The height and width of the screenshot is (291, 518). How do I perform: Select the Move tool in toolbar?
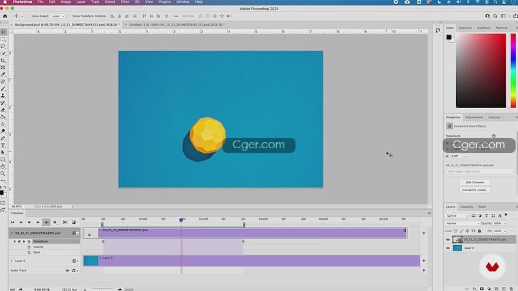coord(4,32)
